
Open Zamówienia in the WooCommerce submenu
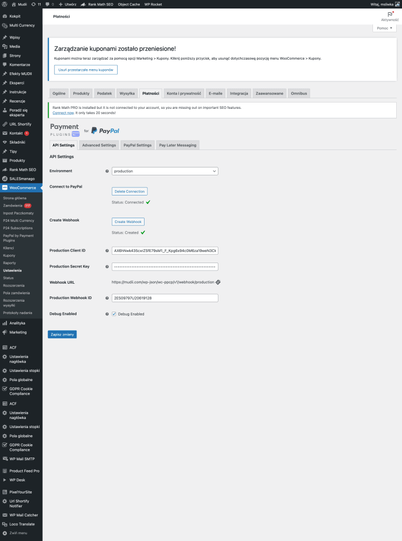(x=12, y=206)
